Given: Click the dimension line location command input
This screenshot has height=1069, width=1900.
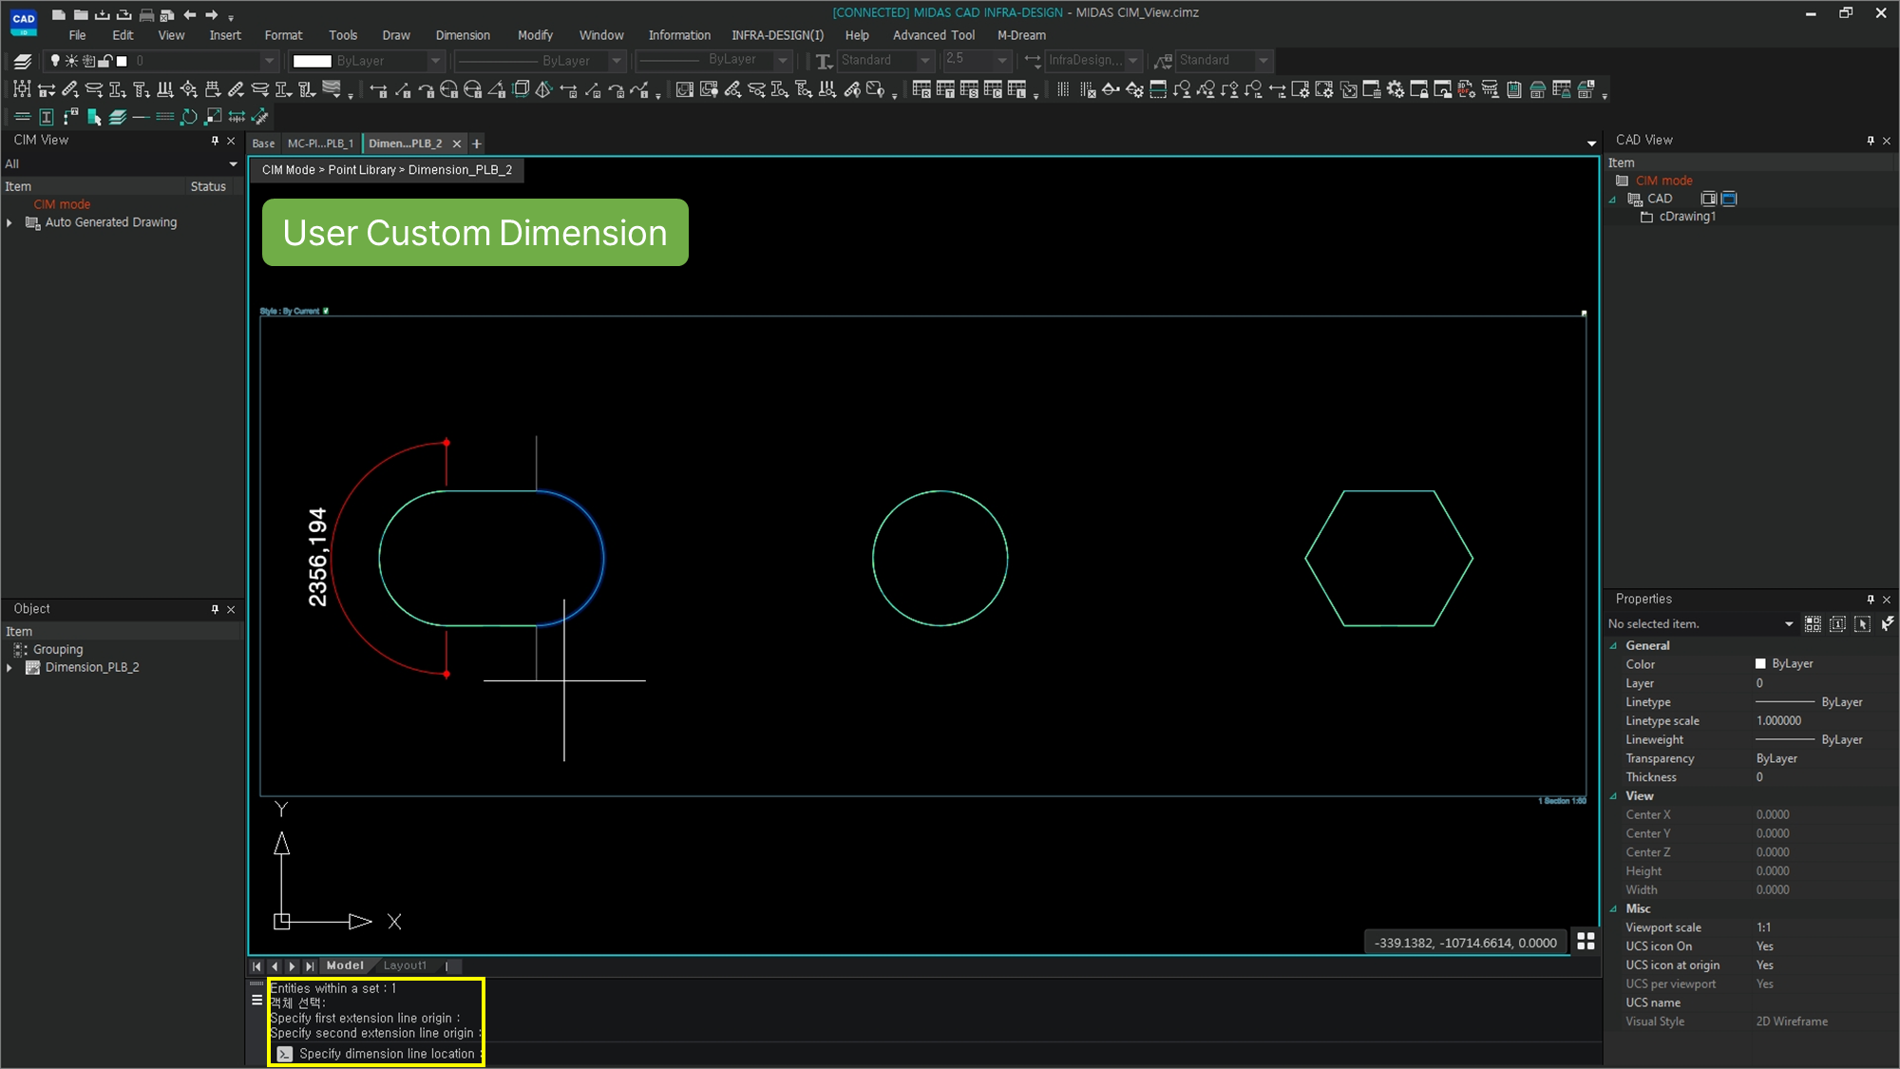Looking at the screenshot, I should (x=386, y=1054).
